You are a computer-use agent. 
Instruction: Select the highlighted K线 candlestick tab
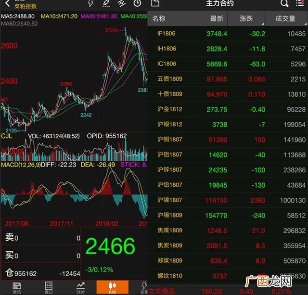112,287
